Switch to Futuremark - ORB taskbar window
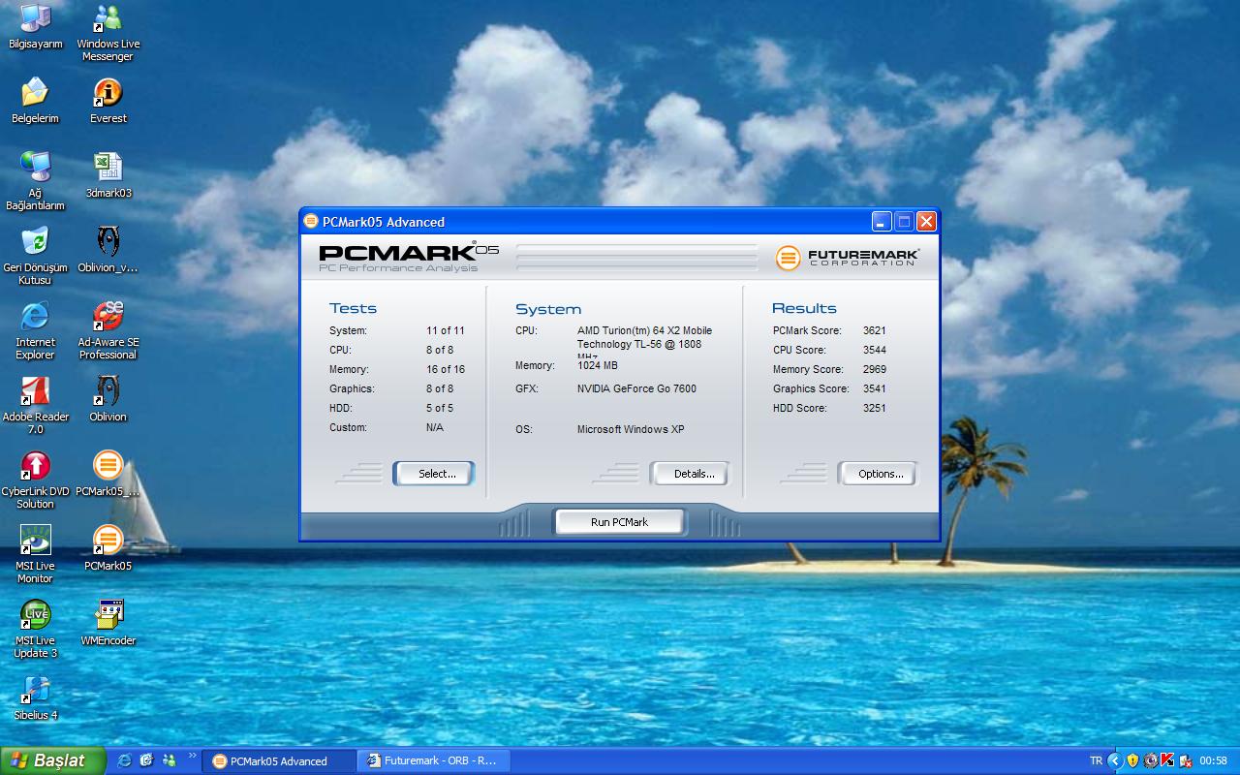1240x775 pixels. click(435, 760)
